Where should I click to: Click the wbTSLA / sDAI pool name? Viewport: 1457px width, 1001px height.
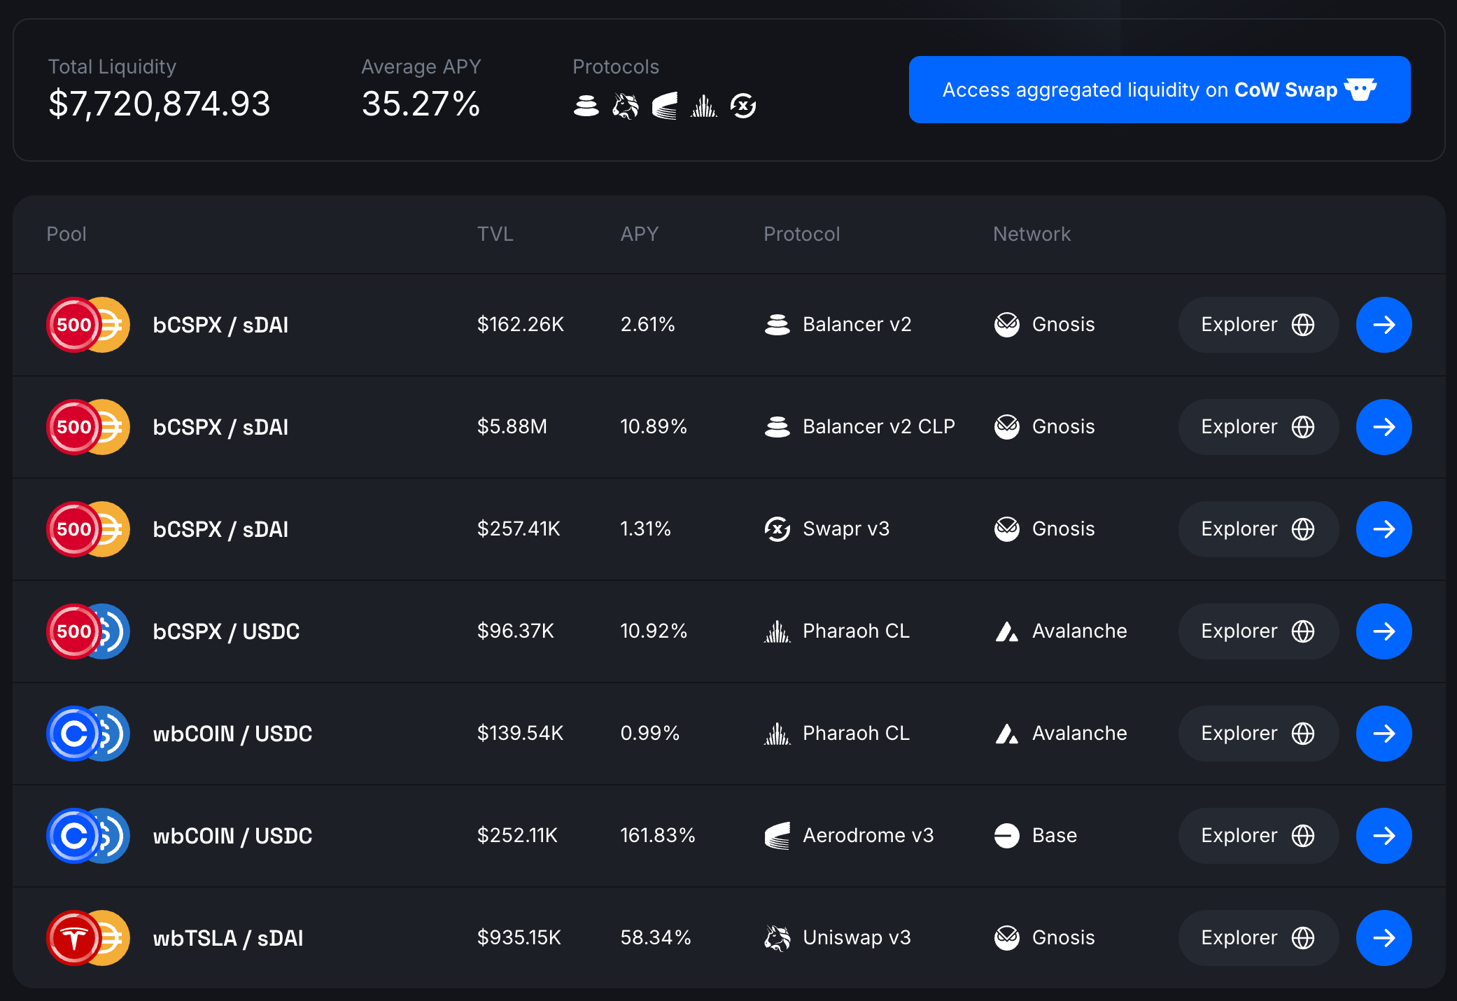coord(228,938)
